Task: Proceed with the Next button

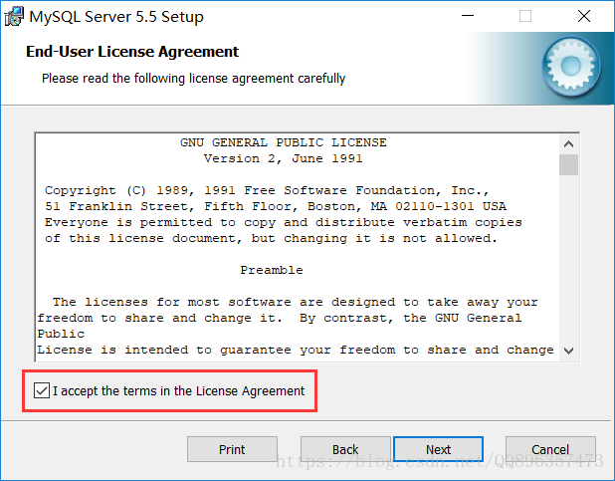Action: tap(439, 449)
